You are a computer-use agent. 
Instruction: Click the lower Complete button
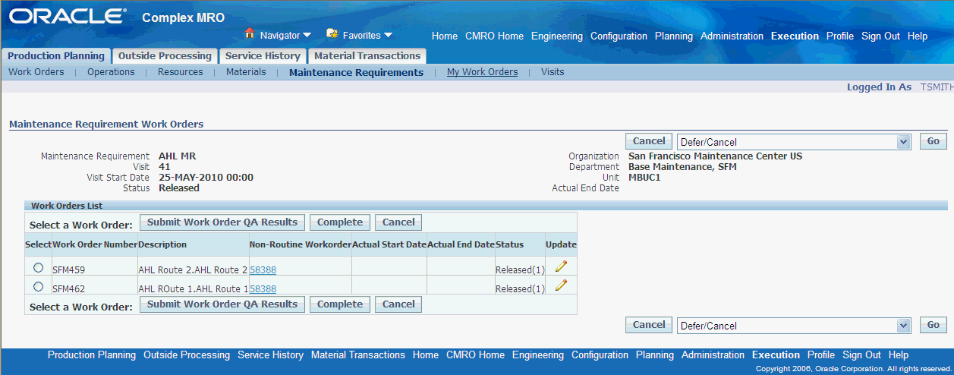pos(340,304)
